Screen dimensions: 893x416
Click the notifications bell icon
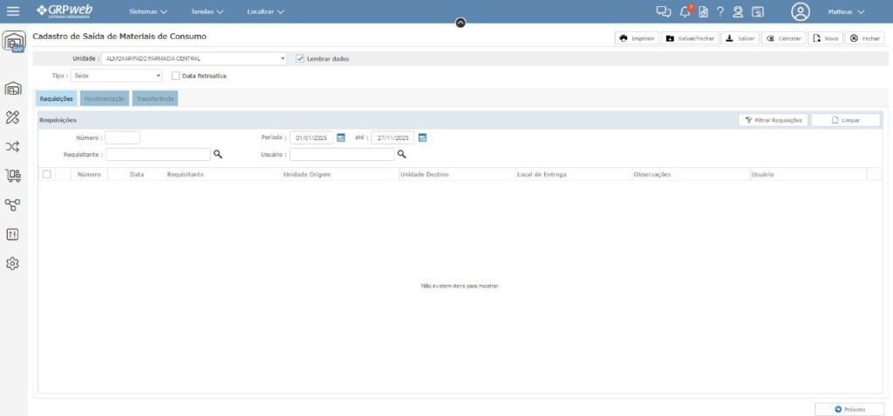[685, 12]
